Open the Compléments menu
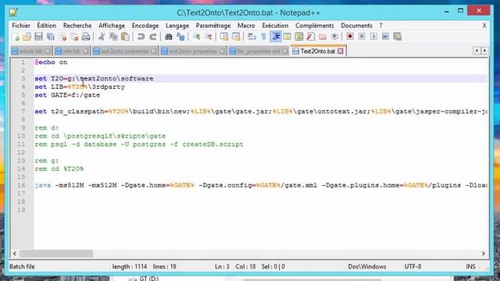Image resolution: width=500 pixels, height=281 pixels. [x=314, y=26]
